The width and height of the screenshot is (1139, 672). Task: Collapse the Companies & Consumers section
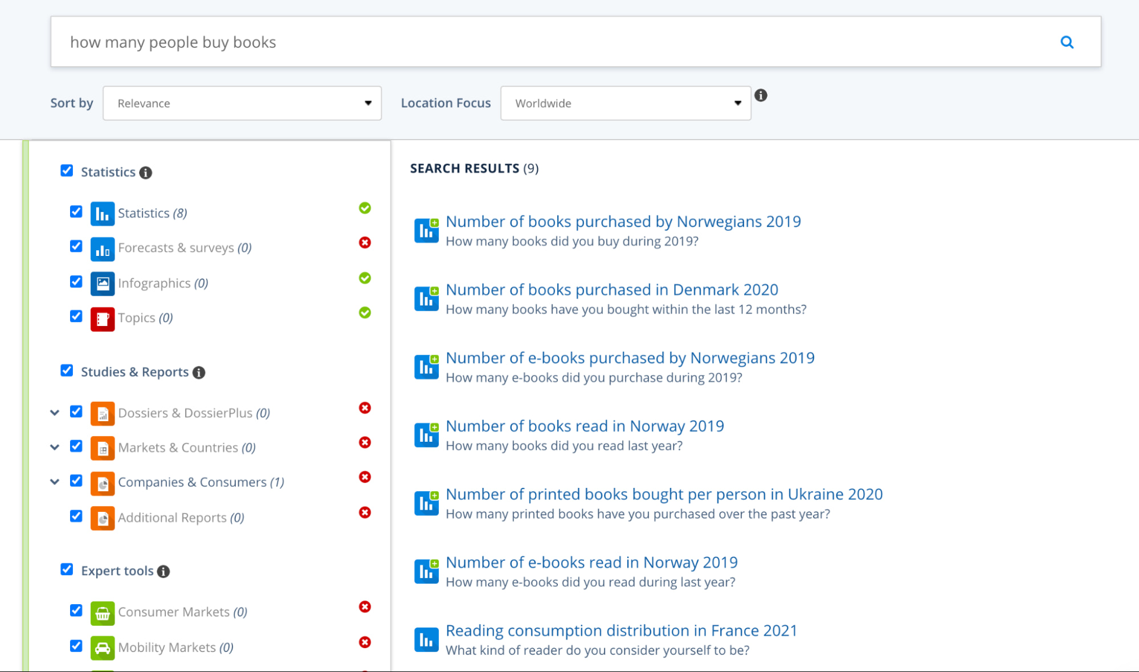coord(55,481)
